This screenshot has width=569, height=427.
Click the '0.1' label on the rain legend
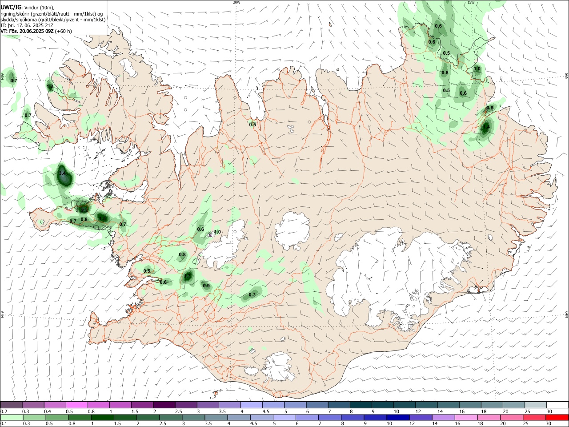[x=4, y=423]
